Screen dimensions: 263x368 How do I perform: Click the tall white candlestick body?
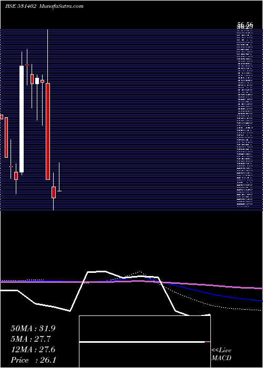coord(22,119)
